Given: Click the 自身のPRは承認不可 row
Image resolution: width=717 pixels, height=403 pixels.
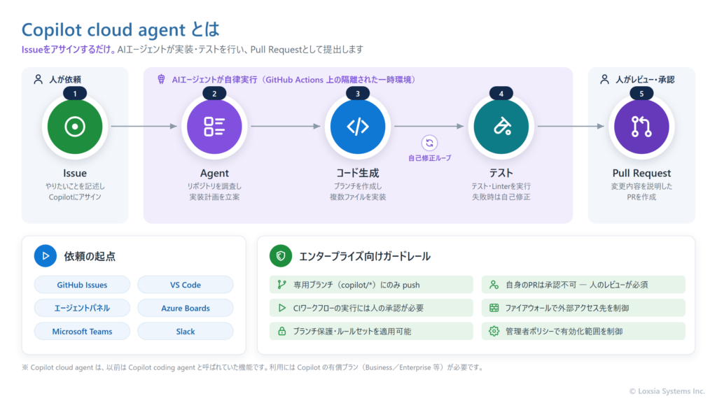Looking at the screenshot, I should tap(583, 285).
